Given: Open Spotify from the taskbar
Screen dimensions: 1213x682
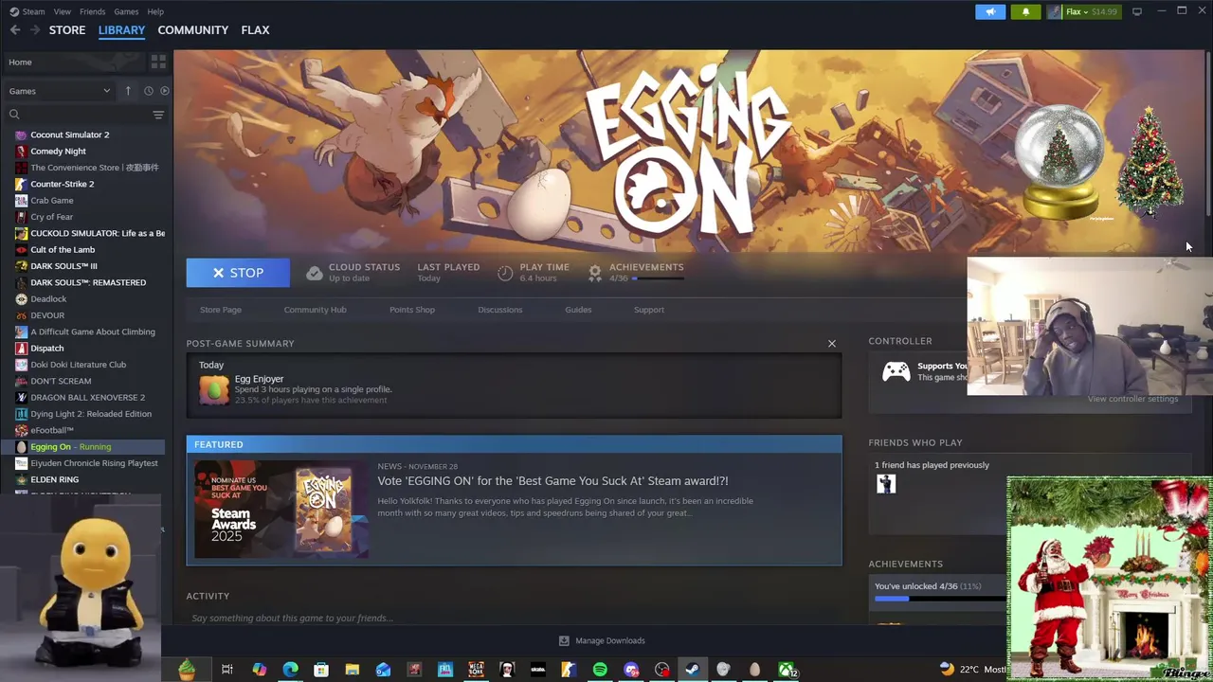Looking at the screenshot, I should pos(600,671).
